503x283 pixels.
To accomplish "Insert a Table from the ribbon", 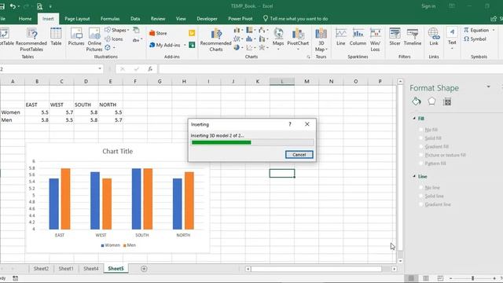I will (x=56, y=36).
